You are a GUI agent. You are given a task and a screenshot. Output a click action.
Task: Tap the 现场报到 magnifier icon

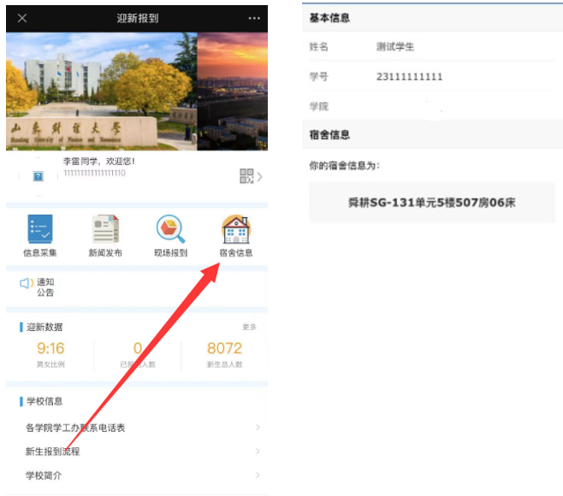coord(170,231)
